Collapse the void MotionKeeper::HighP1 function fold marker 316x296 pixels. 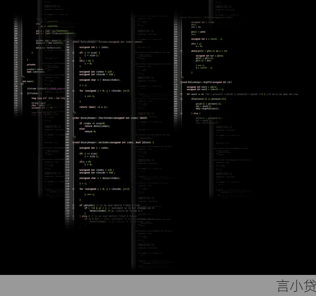pos(181,82)
